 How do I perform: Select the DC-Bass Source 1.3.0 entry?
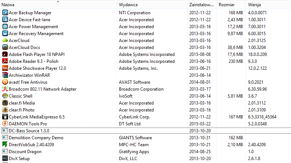pos(146,131)
